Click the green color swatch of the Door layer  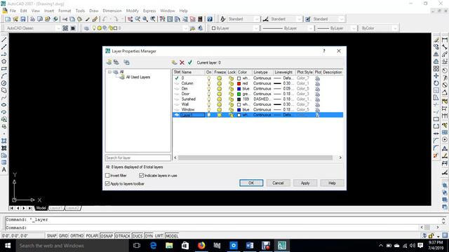pyautogui.click(x=239, y=94)
